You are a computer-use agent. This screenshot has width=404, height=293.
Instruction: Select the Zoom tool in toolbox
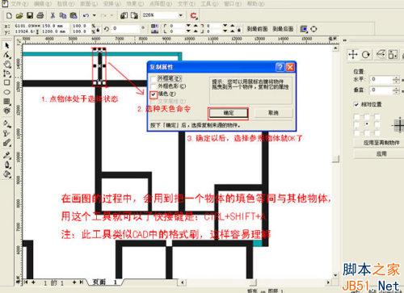[x=7, y=65]
